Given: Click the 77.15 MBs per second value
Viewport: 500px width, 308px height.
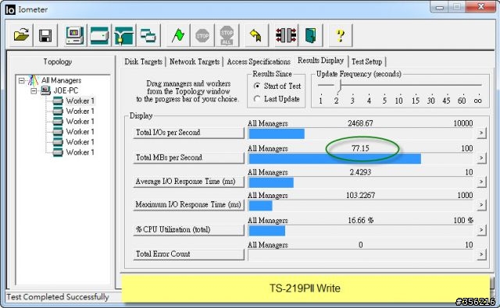Looking at the screenshot, I should (360, 148).
